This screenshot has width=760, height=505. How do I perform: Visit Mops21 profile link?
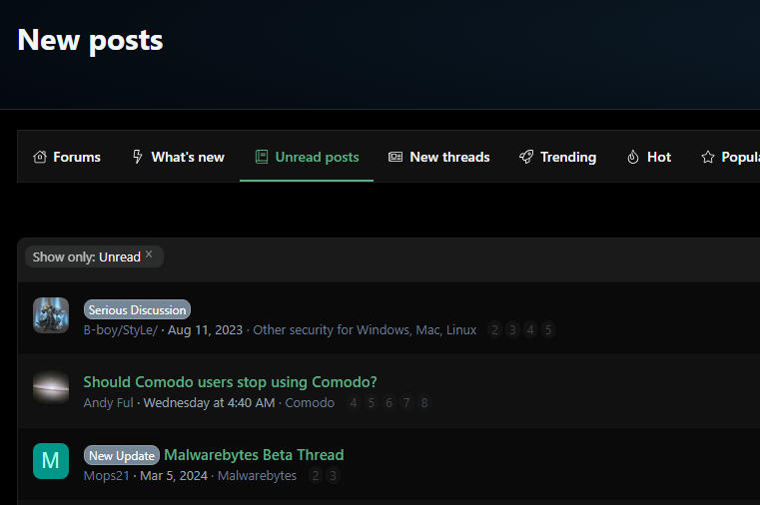(107, 476)
